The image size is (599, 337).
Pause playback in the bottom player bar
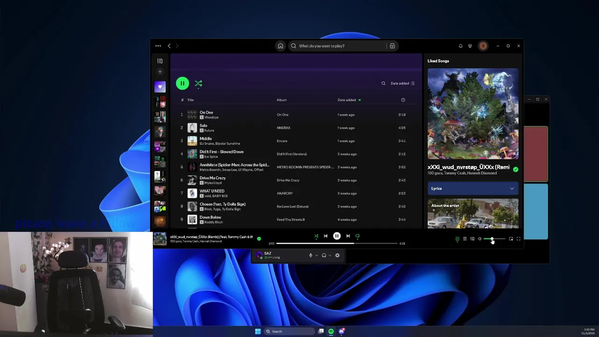(x=337, y=236)
